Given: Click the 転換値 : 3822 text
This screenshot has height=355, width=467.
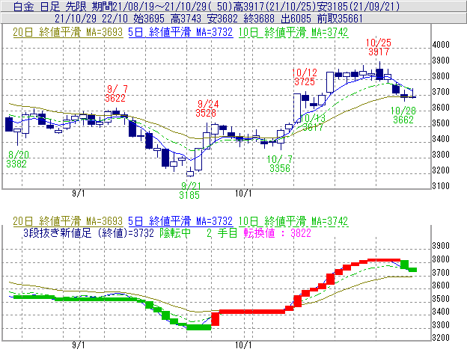Looking at the screenshot, I should pos(277,232).
